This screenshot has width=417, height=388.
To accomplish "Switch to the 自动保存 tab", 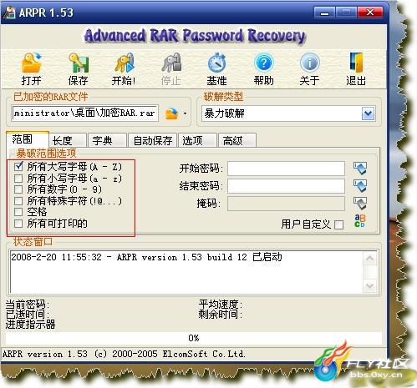I will (152, 140).
